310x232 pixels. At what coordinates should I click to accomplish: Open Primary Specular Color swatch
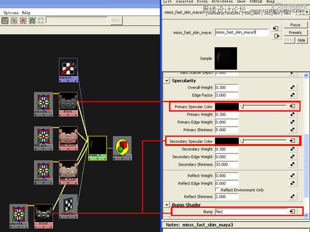pos(227,106)
